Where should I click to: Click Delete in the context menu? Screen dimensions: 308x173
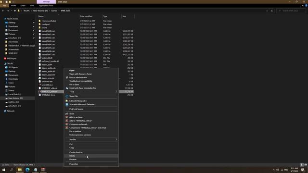click(91, 156)
